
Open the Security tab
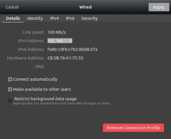(x=89, y=18)
